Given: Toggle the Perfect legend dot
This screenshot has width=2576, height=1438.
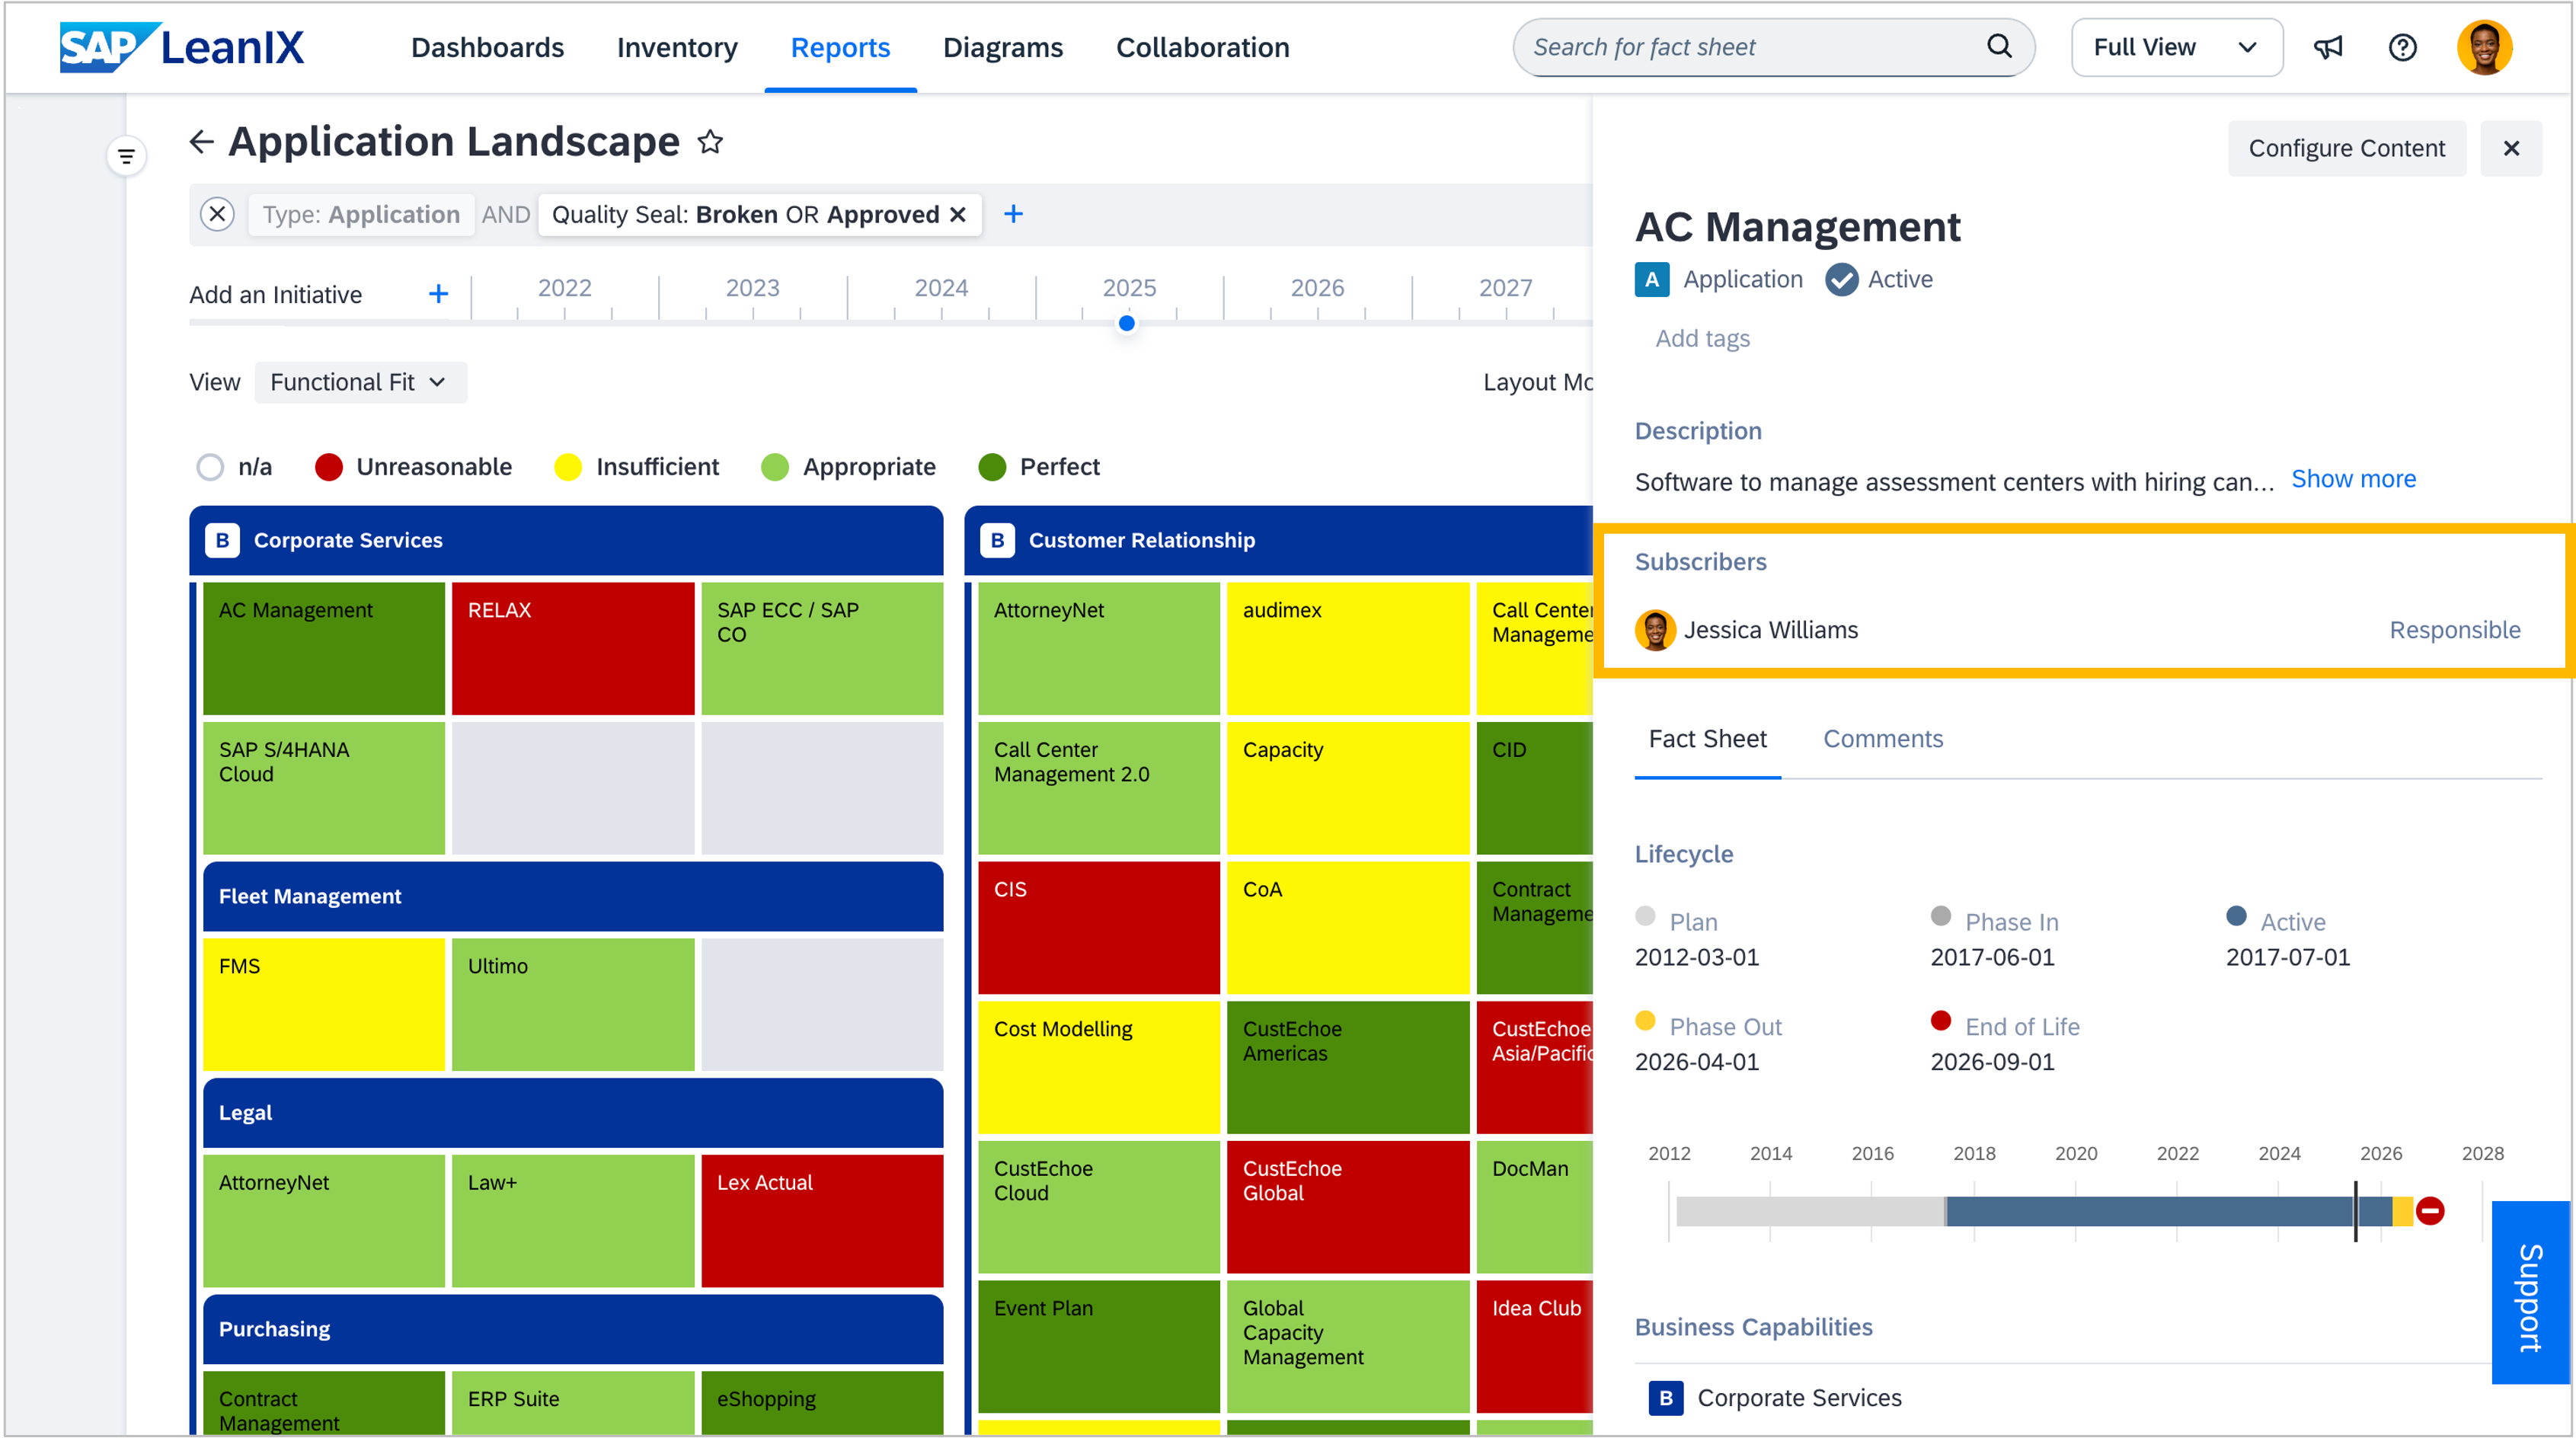Looking at the screenshot, I should [x=992, y=467].
